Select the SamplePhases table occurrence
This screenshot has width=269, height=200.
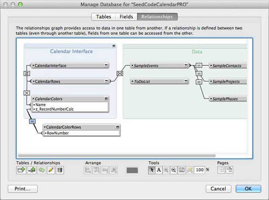point(228,99)
